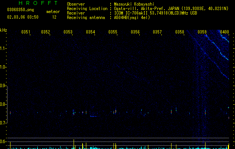
Task: Click the Observer label
Action: [x=76, y=4]
